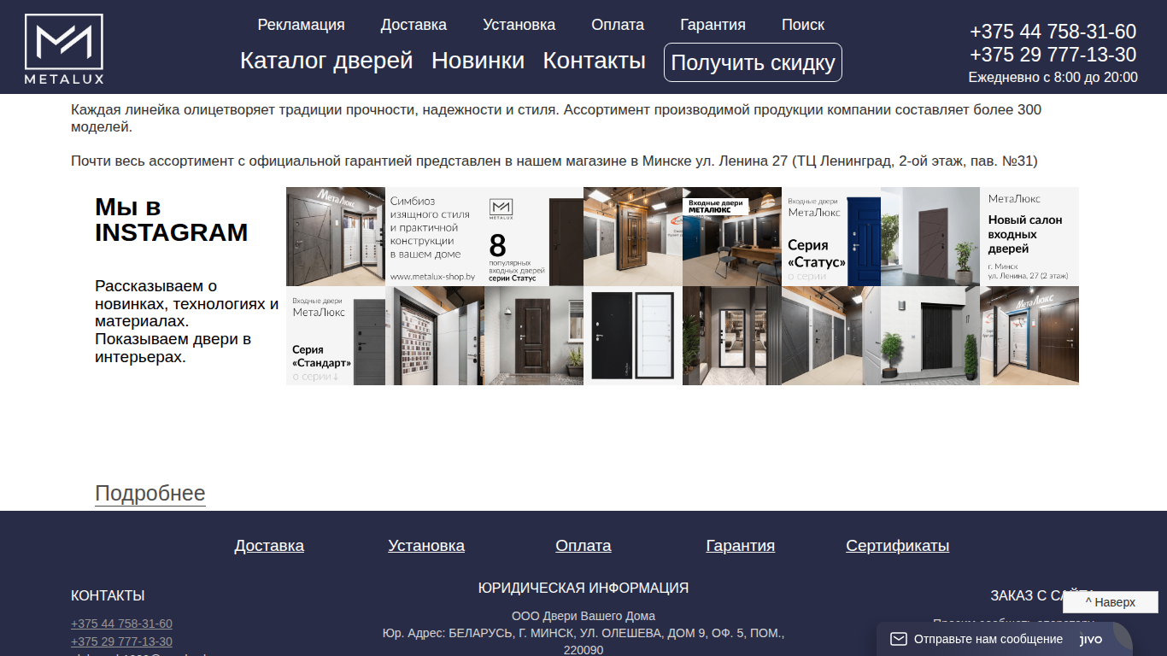Image resolution: width=1167 pixels, height=656 pixels.
Task: Open the white door with potted plant photo
Action: coord(930,237)
